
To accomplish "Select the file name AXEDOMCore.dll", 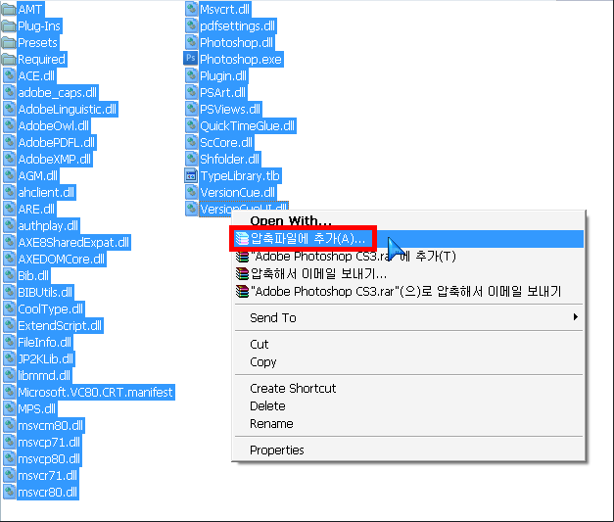I will pyautogui.click(x=62, y=260).
